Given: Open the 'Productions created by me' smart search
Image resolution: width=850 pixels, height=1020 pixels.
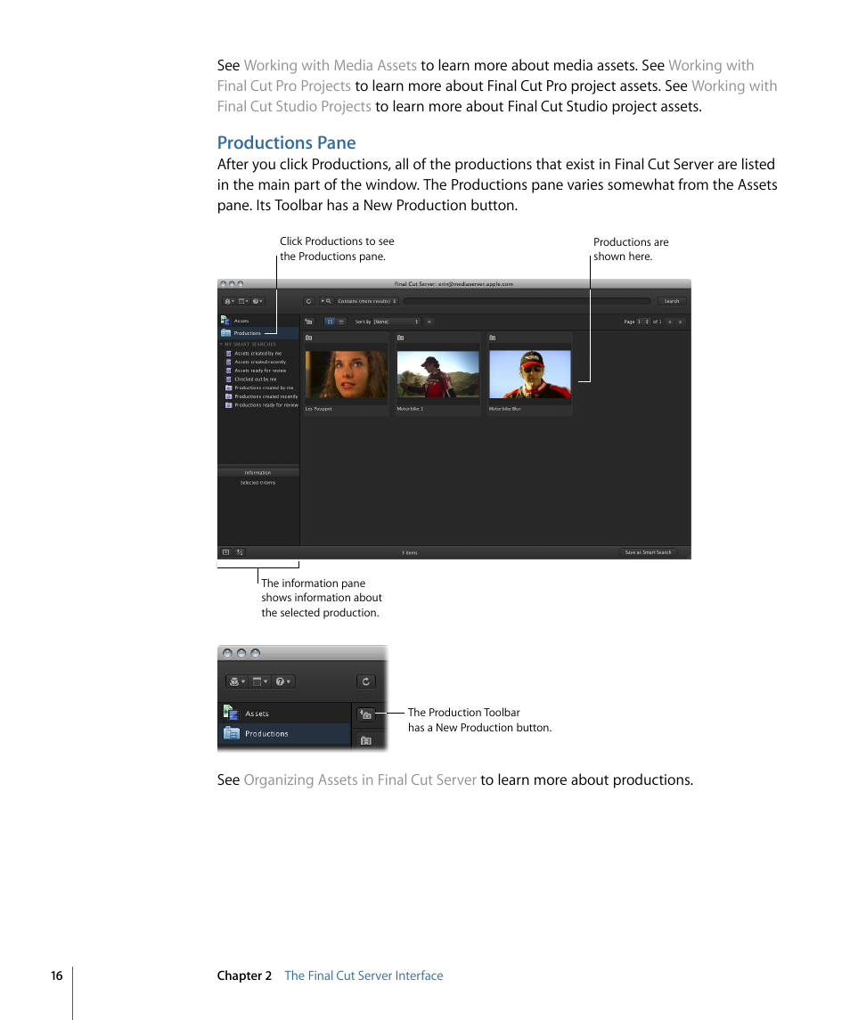Looking at the screenshot, I should [x=264, y=388].
